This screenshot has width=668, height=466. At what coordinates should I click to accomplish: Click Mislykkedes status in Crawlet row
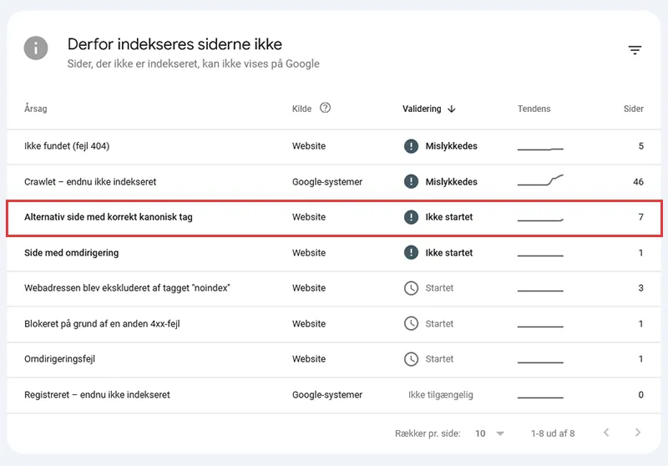(x=451, y=182)
